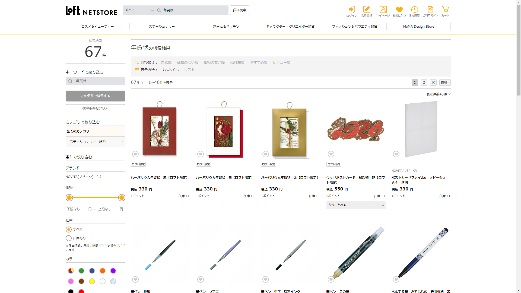Viewport: 521px width, 293px height.
Task: Open the ステーショナリー navigation menu
Action: click(162, 27)
